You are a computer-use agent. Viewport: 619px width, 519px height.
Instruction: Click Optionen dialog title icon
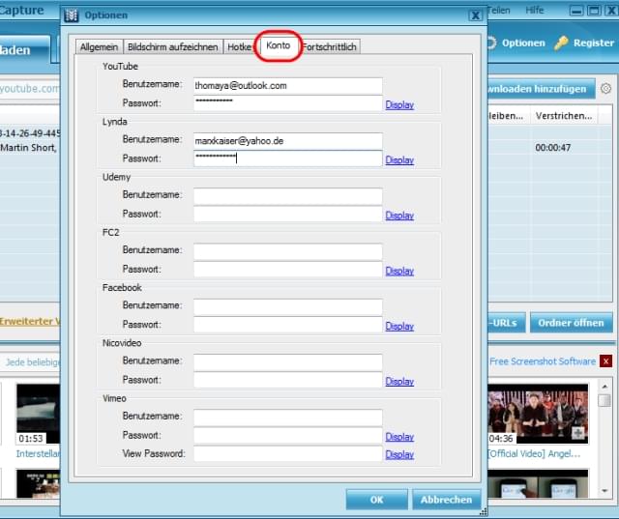click(x=72, y=15)
